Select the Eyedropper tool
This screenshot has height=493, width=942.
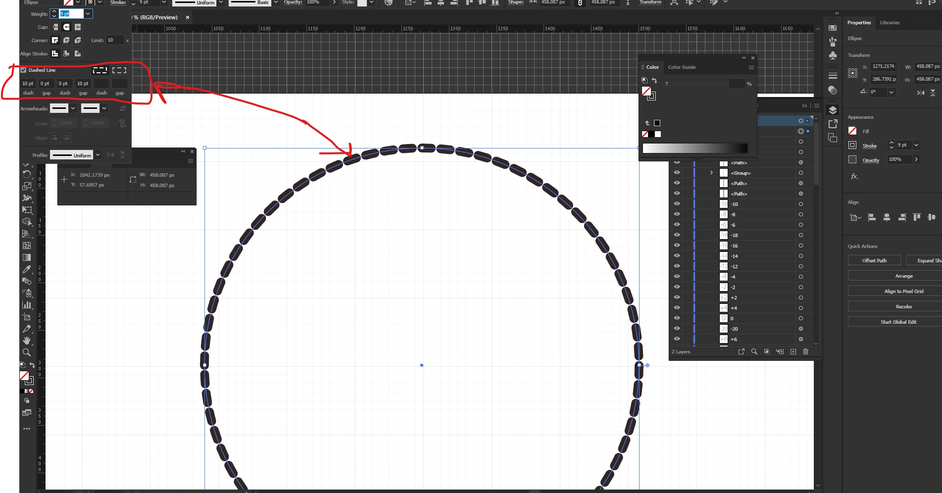tap(27, 269)
